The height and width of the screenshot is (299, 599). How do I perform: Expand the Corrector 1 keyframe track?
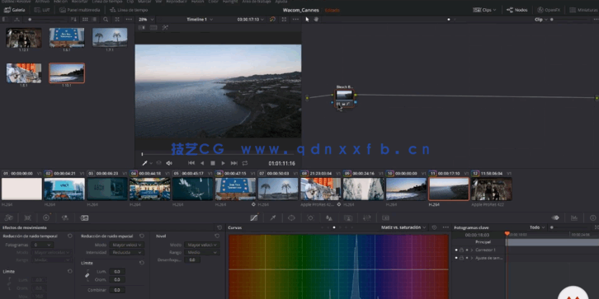coord(472,250)
